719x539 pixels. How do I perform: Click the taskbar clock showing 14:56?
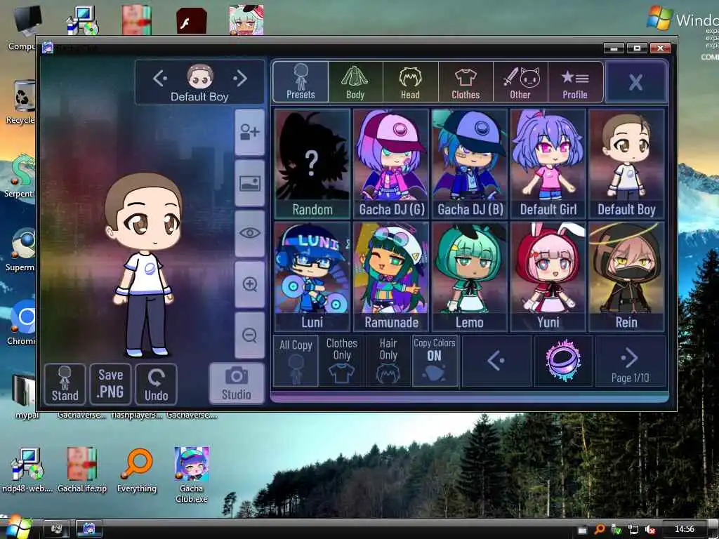[x=684, y=529]
